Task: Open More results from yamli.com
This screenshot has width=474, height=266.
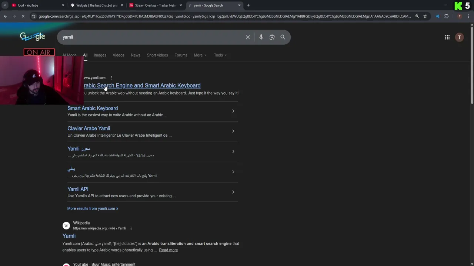Action: pyautogui.click(x=93, y=208)
